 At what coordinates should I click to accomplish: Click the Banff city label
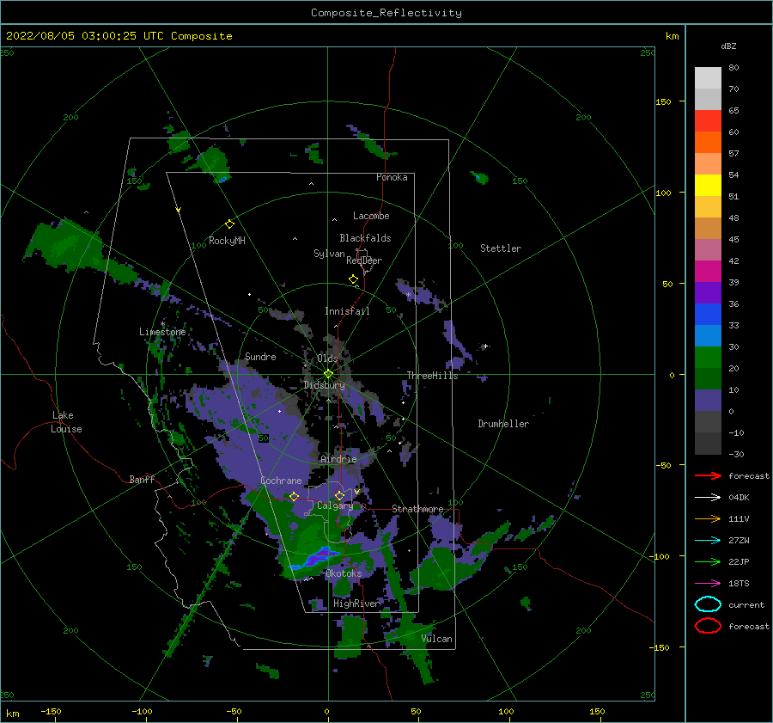point(142,479)
